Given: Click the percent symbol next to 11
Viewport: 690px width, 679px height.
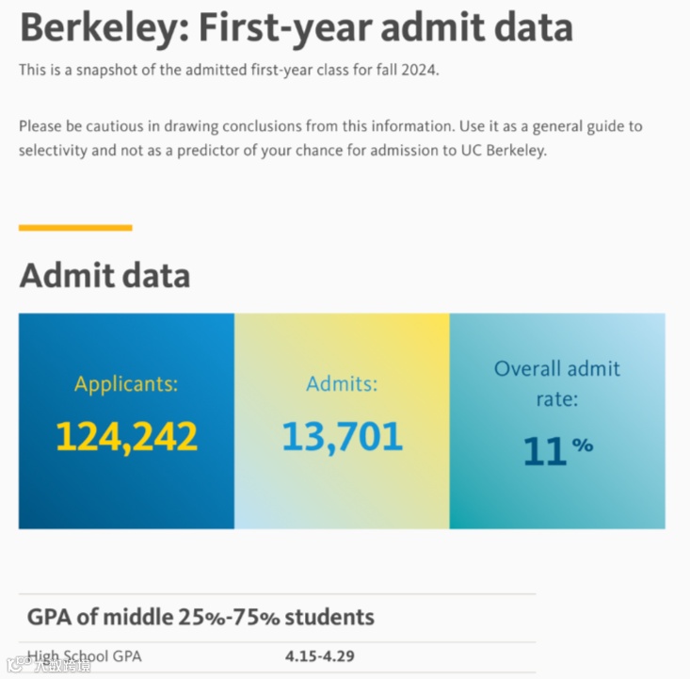Looking at the screenshot, I should (x=583, y=445).
